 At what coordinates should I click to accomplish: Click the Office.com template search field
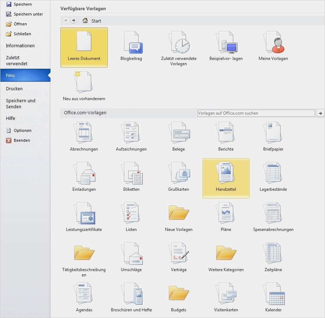(256, 113)
